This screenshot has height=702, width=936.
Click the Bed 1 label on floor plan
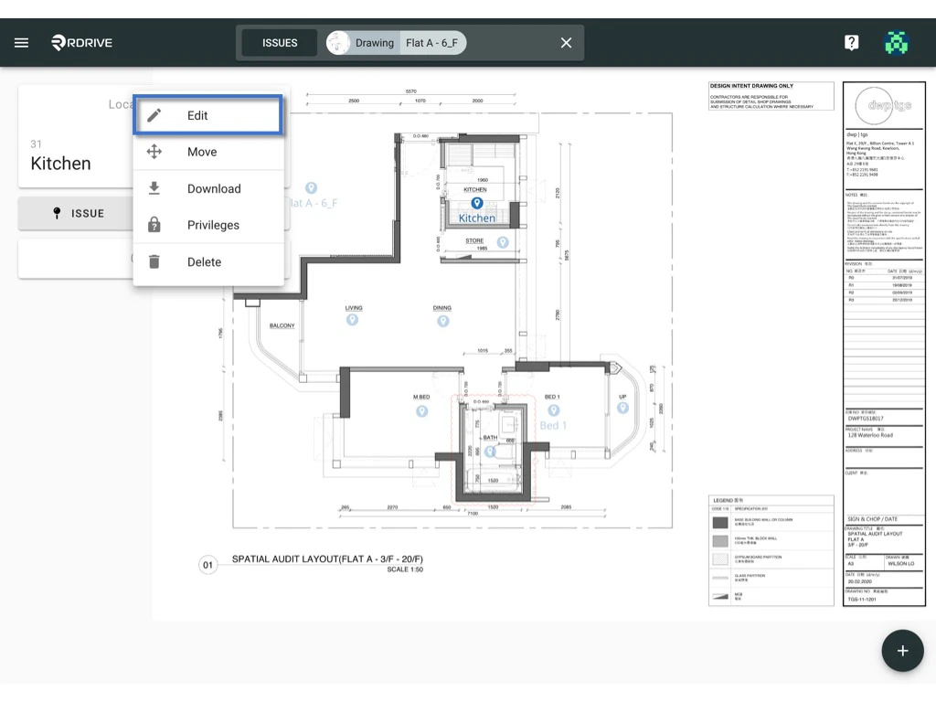click(x=553, y=426)
